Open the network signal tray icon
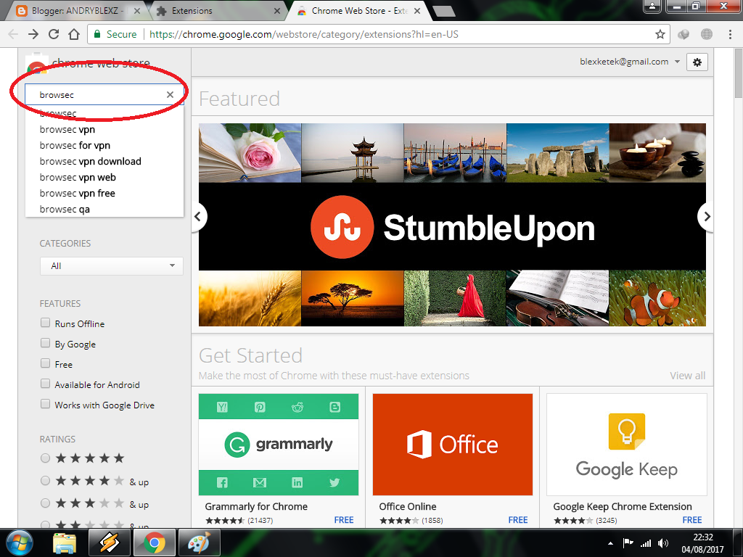The height and width of the screenshot is (557, 743). 645,543
